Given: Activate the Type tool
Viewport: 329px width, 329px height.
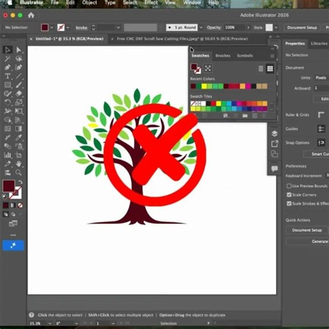Looking at the screenshot, I should (8, 76).
